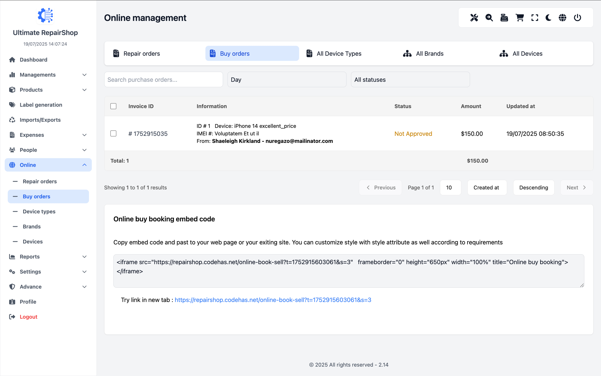Open the Descending sort order dropdown
Screen dimensions: 601x376
click(x=533, y=187)
